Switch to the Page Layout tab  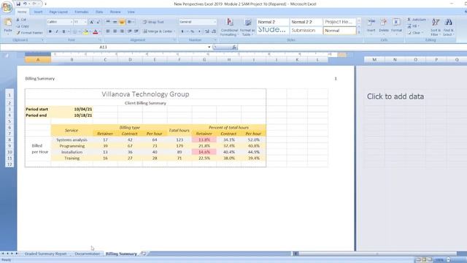click(58, 12)
